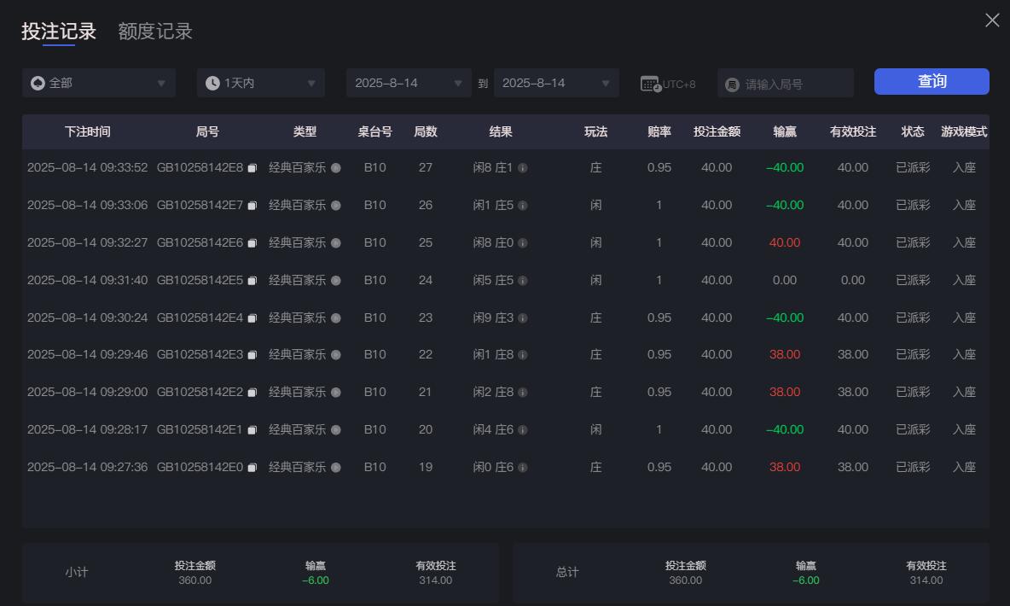This screenshot has height=606, width=1010.
Task: Click the calendar icon next to UTC+8
Action: click(x=650, y=83)
